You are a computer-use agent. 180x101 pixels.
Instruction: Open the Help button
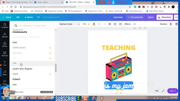[172, 91]
